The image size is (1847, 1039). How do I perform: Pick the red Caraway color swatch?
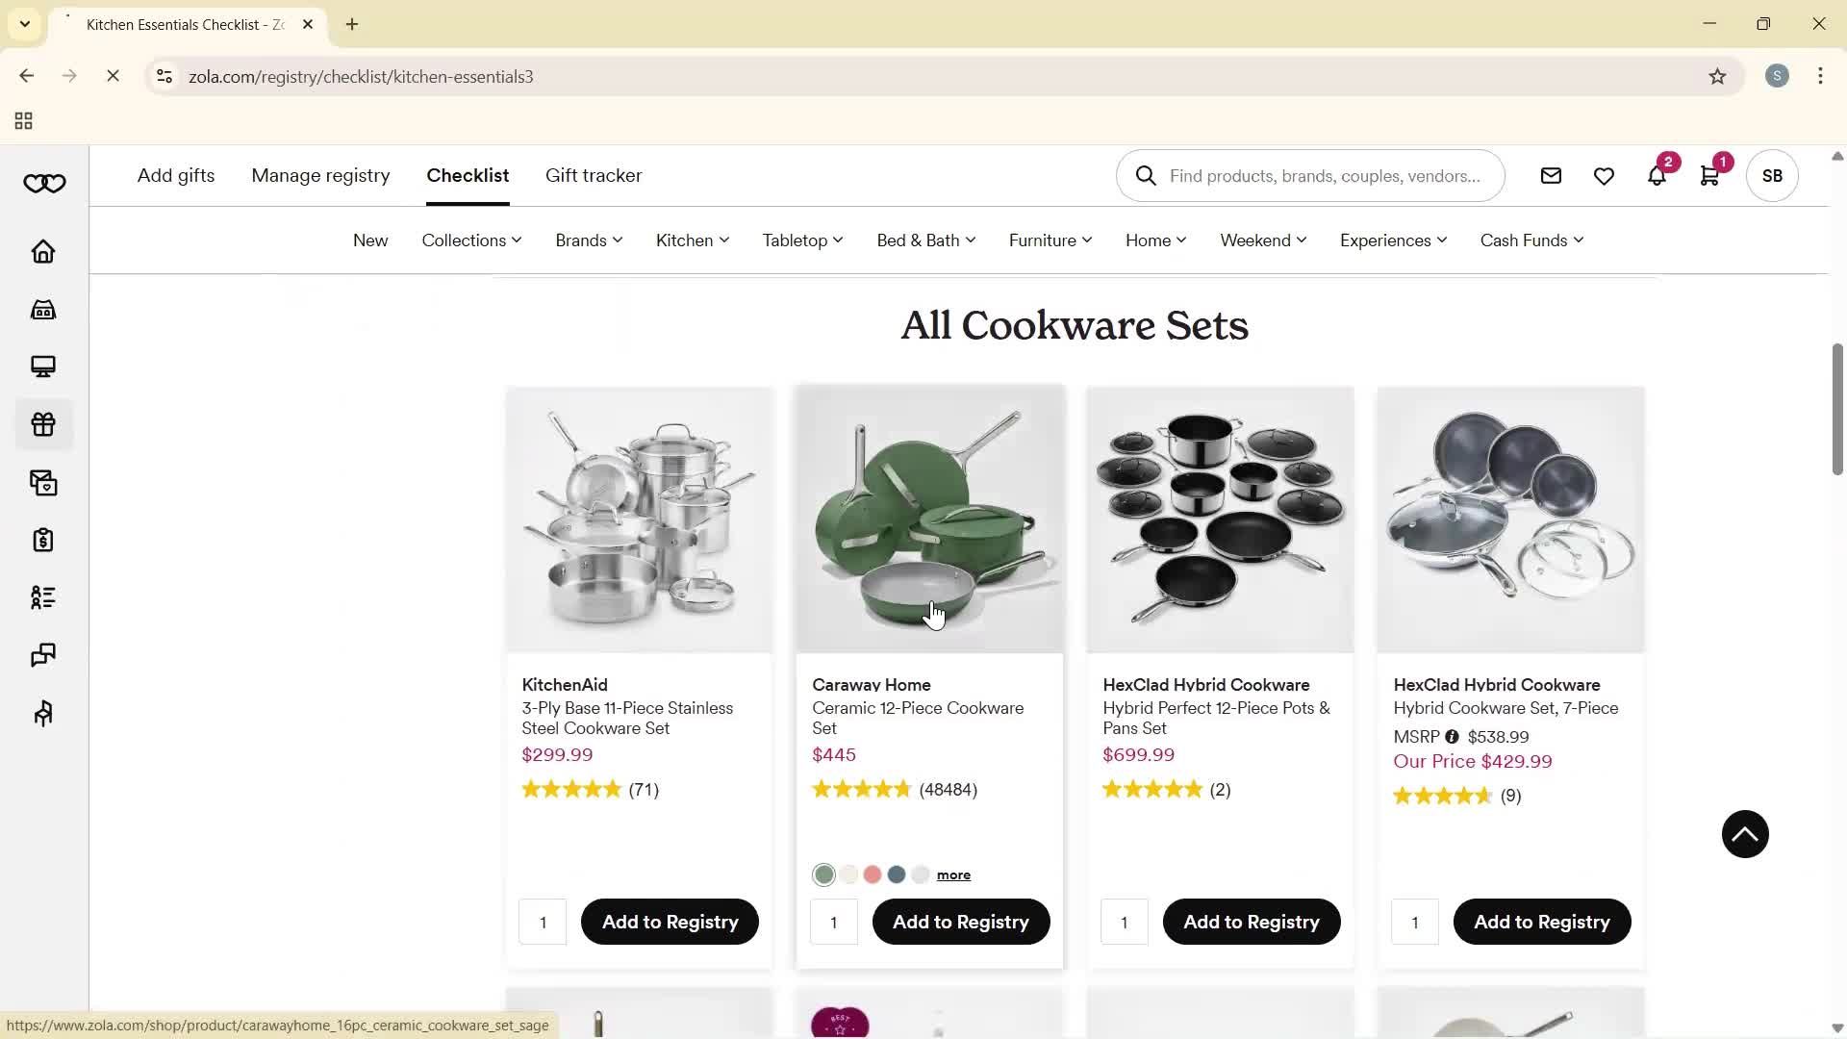pyautogui.click(x=873, y=874)
